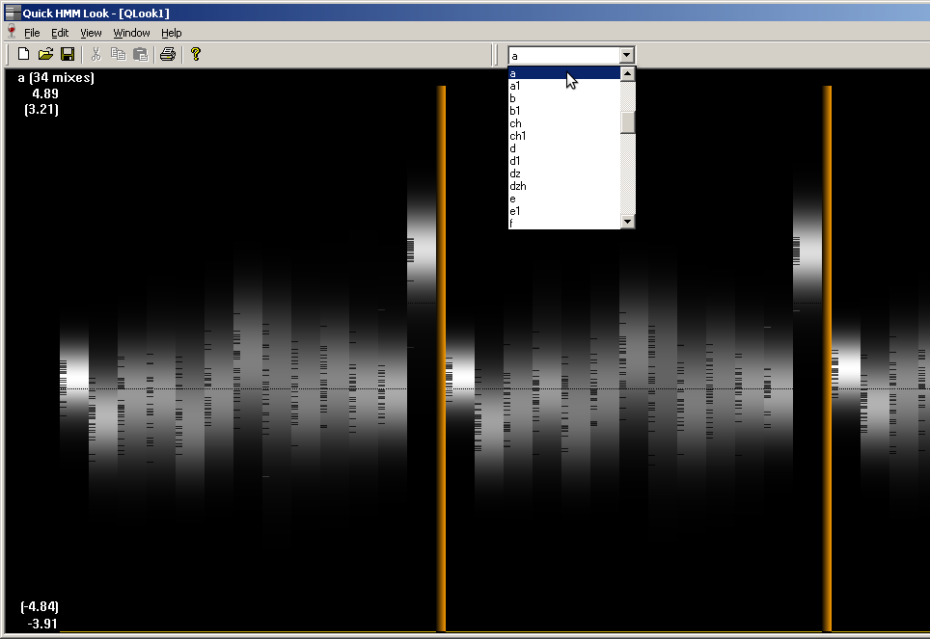
Task: Select 'b1' in the dropdown list
Action: pos(564,110)
